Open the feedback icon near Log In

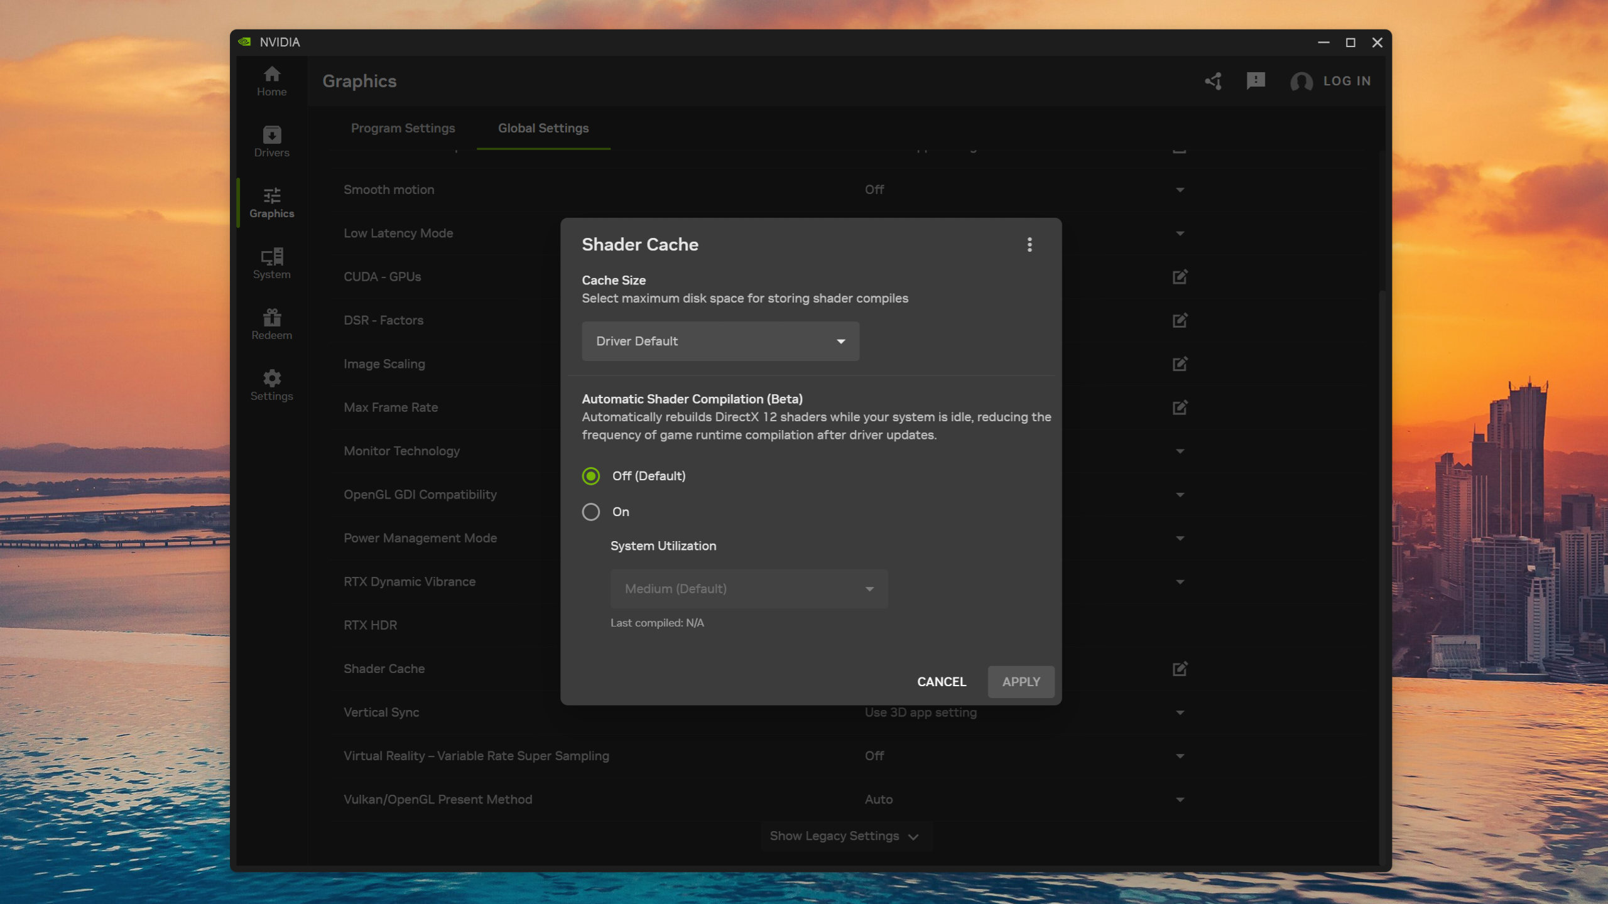click(1256, 81)
